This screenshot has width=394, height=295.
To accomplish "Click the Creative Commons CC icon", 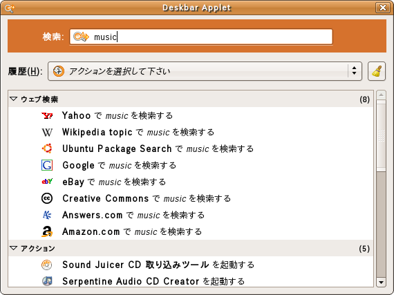I will pyautogui.click(x=47, y=198).
